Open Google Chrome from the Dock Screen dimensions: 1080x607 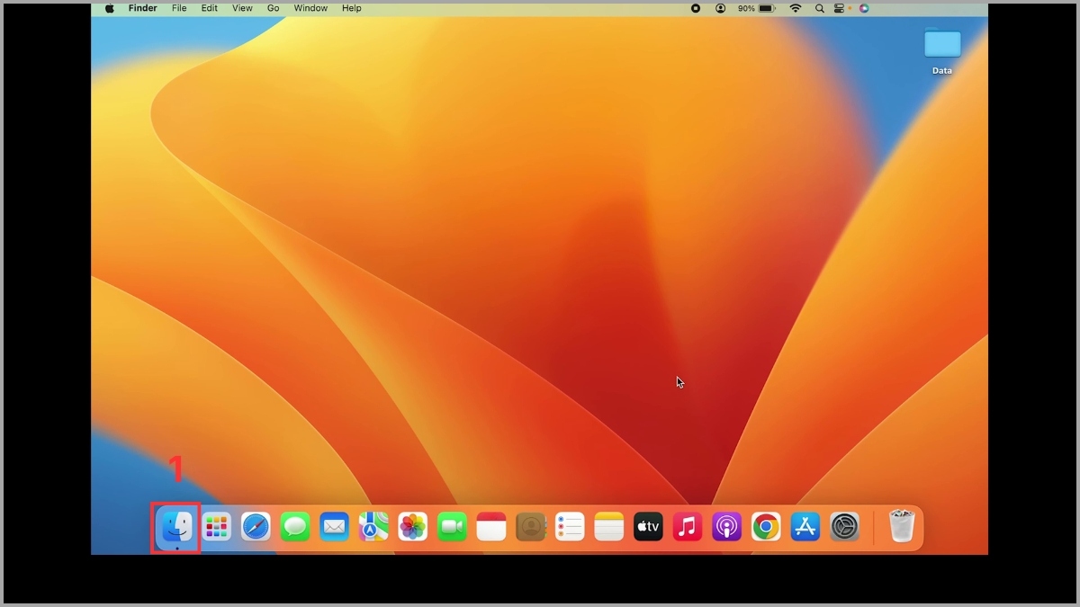(x=766, y=527)
